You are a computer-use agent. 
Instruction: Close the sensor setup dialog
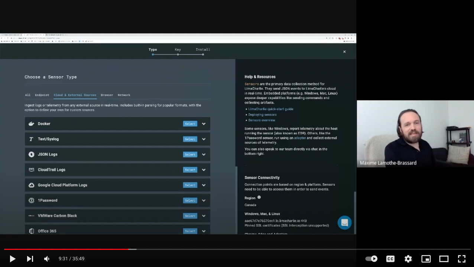tap(344, 52)
